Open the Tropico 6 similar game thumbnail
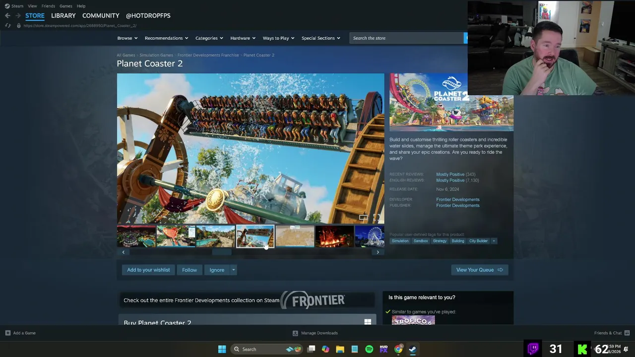Screen dimensions: 635x357 413,320
